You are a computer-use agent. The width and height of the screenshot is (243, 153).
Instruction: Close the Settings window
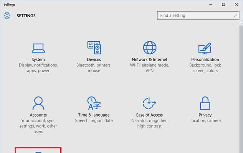point(236,5)
